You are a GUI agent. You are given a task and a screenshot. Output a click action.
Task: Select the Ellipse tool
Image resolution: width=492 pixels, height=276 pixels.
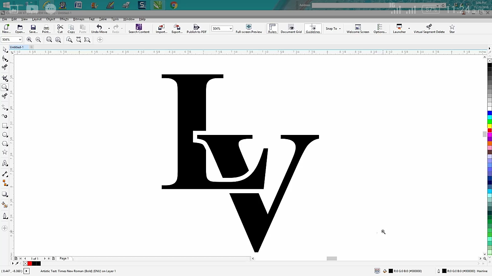coord(5,135)
